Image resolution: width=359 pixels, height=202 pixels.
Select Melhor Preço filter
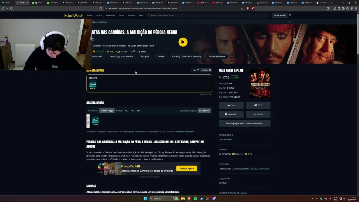click(x=107, y=111)
